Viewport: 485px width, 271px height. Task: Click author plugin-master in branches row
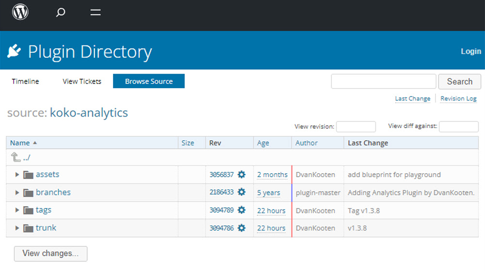(318, 193)
